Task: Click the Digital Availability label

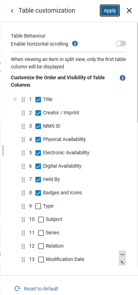Action: [62, 166]
